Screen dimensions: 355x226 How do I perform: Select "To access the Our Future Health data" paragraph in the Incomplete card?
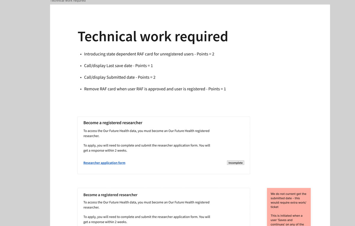point(146,133)
